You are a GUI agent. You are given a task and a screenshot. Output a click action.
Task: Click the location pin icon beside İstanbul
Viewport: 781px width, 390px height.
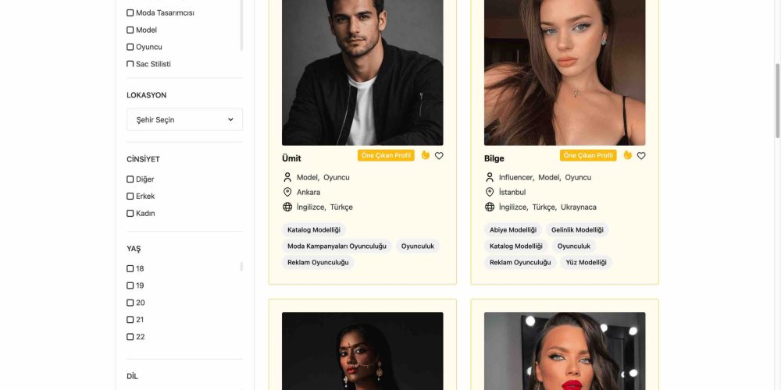pos(490,192)
